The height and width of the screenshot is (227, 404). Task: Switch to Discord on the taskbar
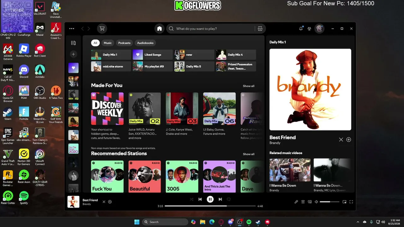click(230, 222)
